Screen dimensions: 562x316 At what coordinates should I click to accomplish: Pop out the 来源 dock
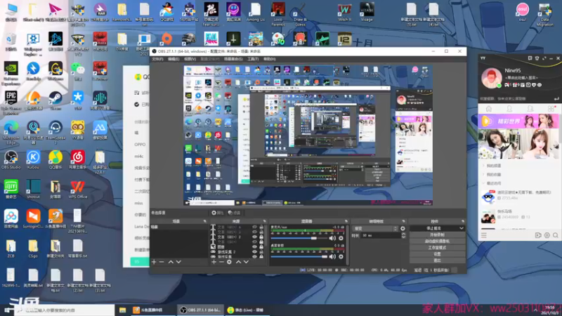point(265,221)
